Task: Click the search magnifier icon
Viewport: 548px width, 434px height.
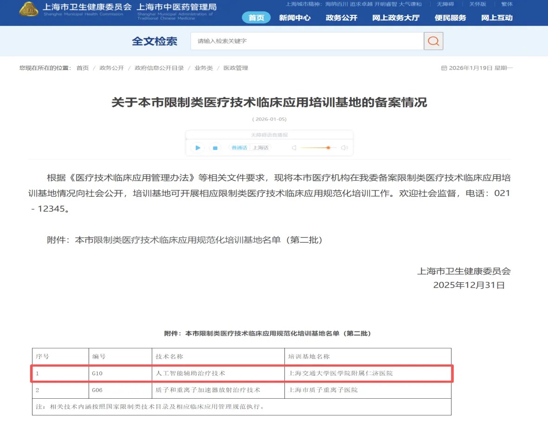Action: pos(433,41)
